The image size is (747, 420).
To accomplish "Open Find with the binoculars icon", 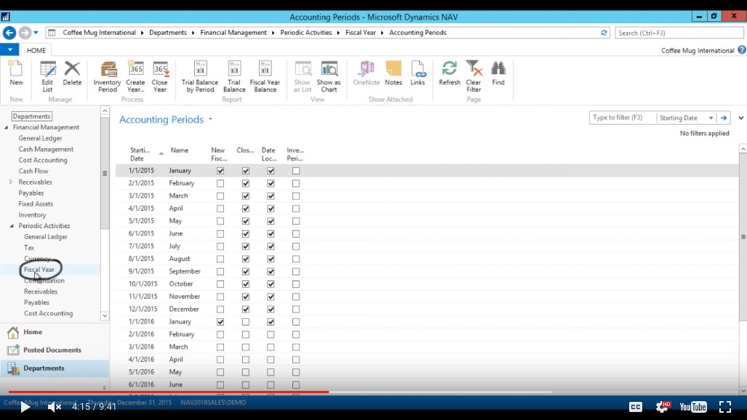I will 498,73.
